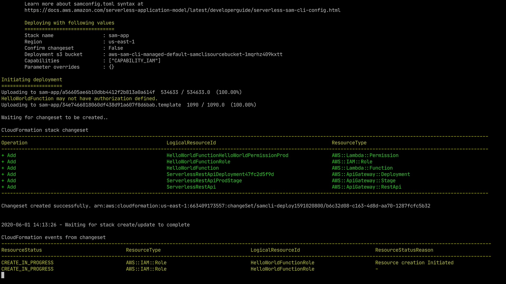Click the ResourceStatusReason column header
Image resolution: width=506 pixels, height=284 pixels.
[404, 250]
